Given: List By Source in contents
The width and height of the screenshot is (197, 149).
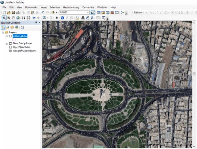Looking at the screenshot, I should click(x=8, y=27).
